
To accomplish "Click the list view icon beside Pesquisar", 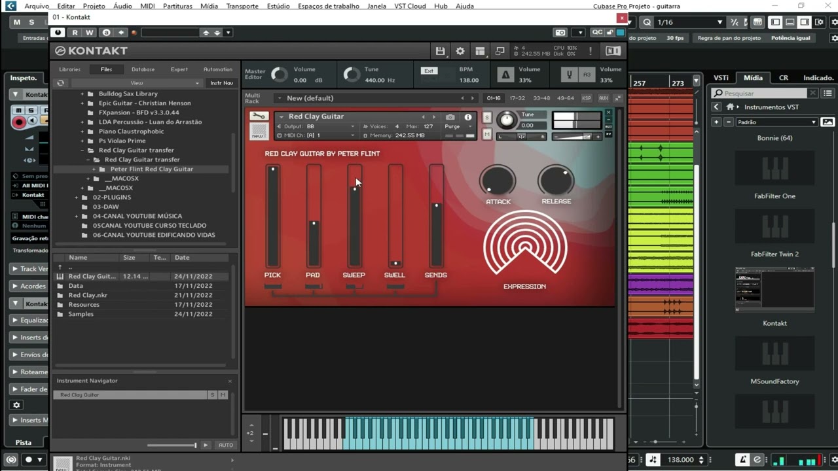I will coord(828,94).
